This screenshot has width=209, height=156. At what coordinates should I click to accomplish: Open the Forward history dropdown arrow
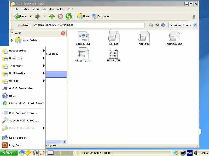[45, 16]
